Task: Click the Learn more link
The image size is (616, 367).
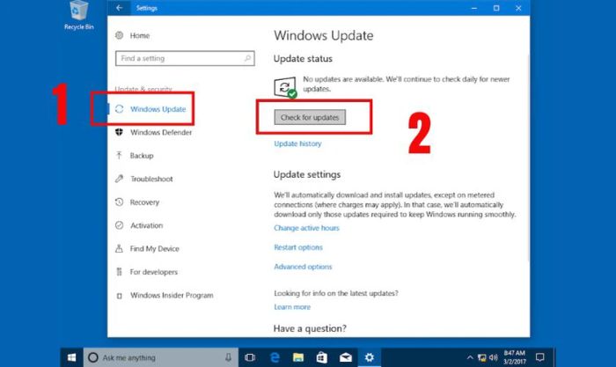Action: (x=292, y=307)
